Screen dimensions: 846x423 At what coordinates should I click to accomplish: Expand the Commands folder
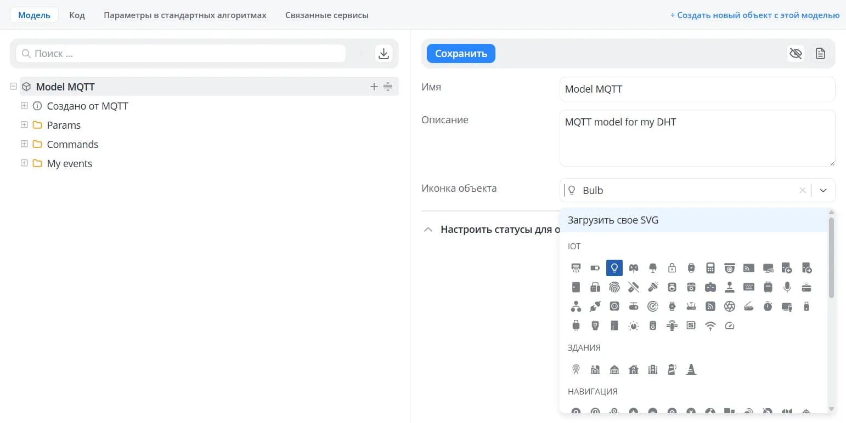point(24,144)
